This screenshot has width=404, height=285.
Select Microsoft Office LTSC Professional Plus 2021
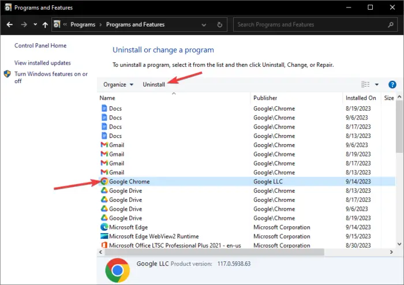coord(175,245)
